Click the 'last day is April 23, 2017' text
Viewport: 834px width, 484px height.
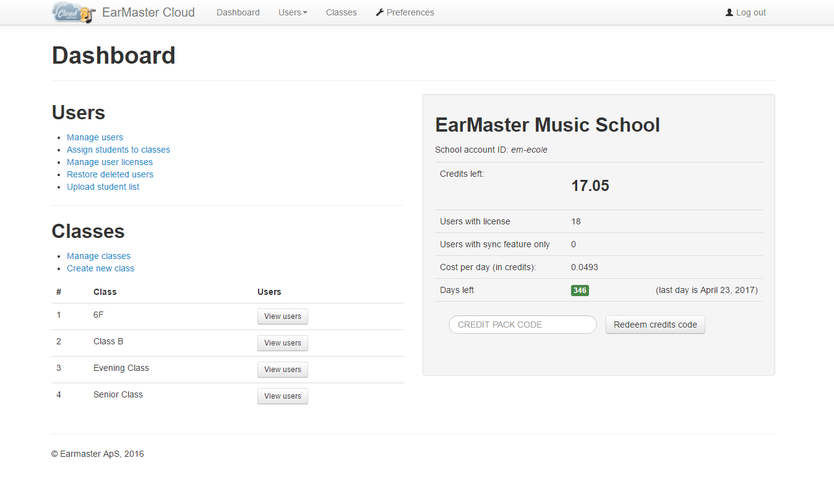coord(707,290)
